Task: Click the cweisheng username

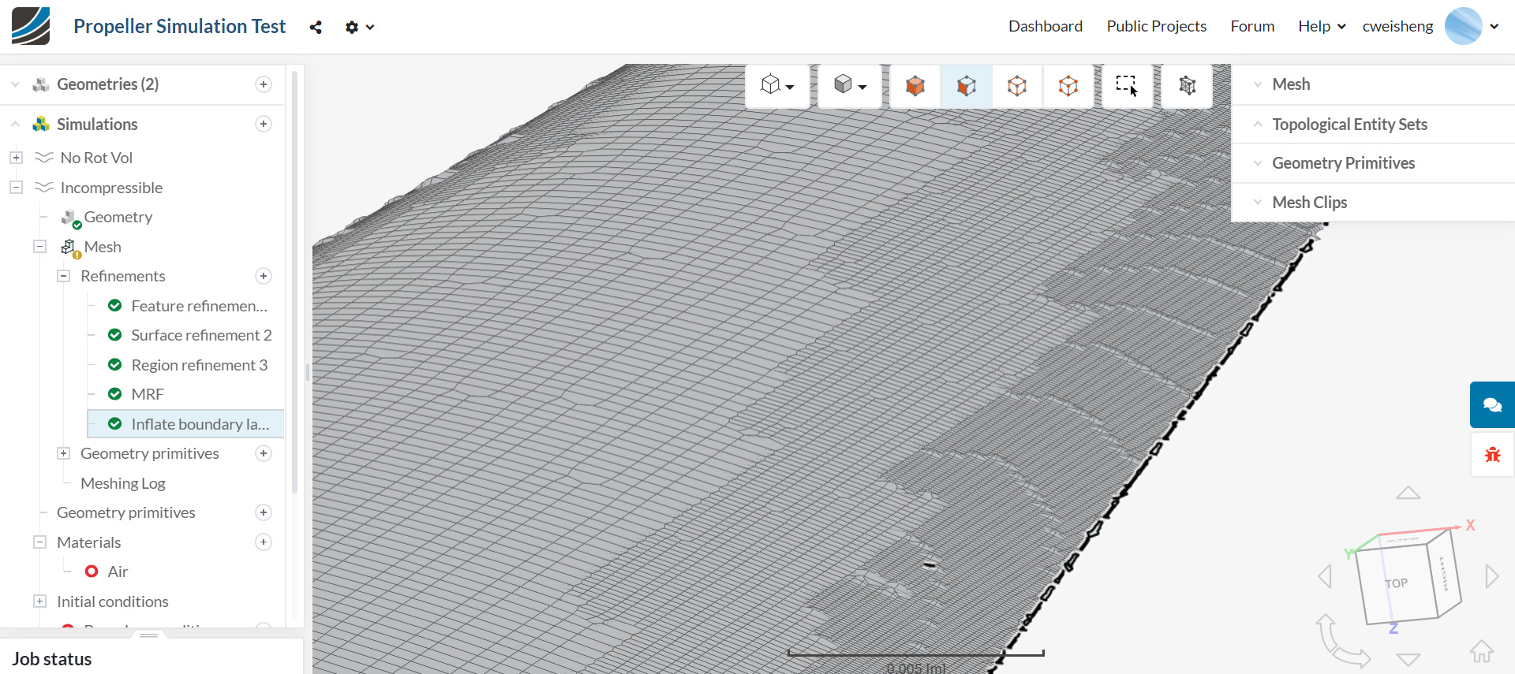Action: (1397, 26)
